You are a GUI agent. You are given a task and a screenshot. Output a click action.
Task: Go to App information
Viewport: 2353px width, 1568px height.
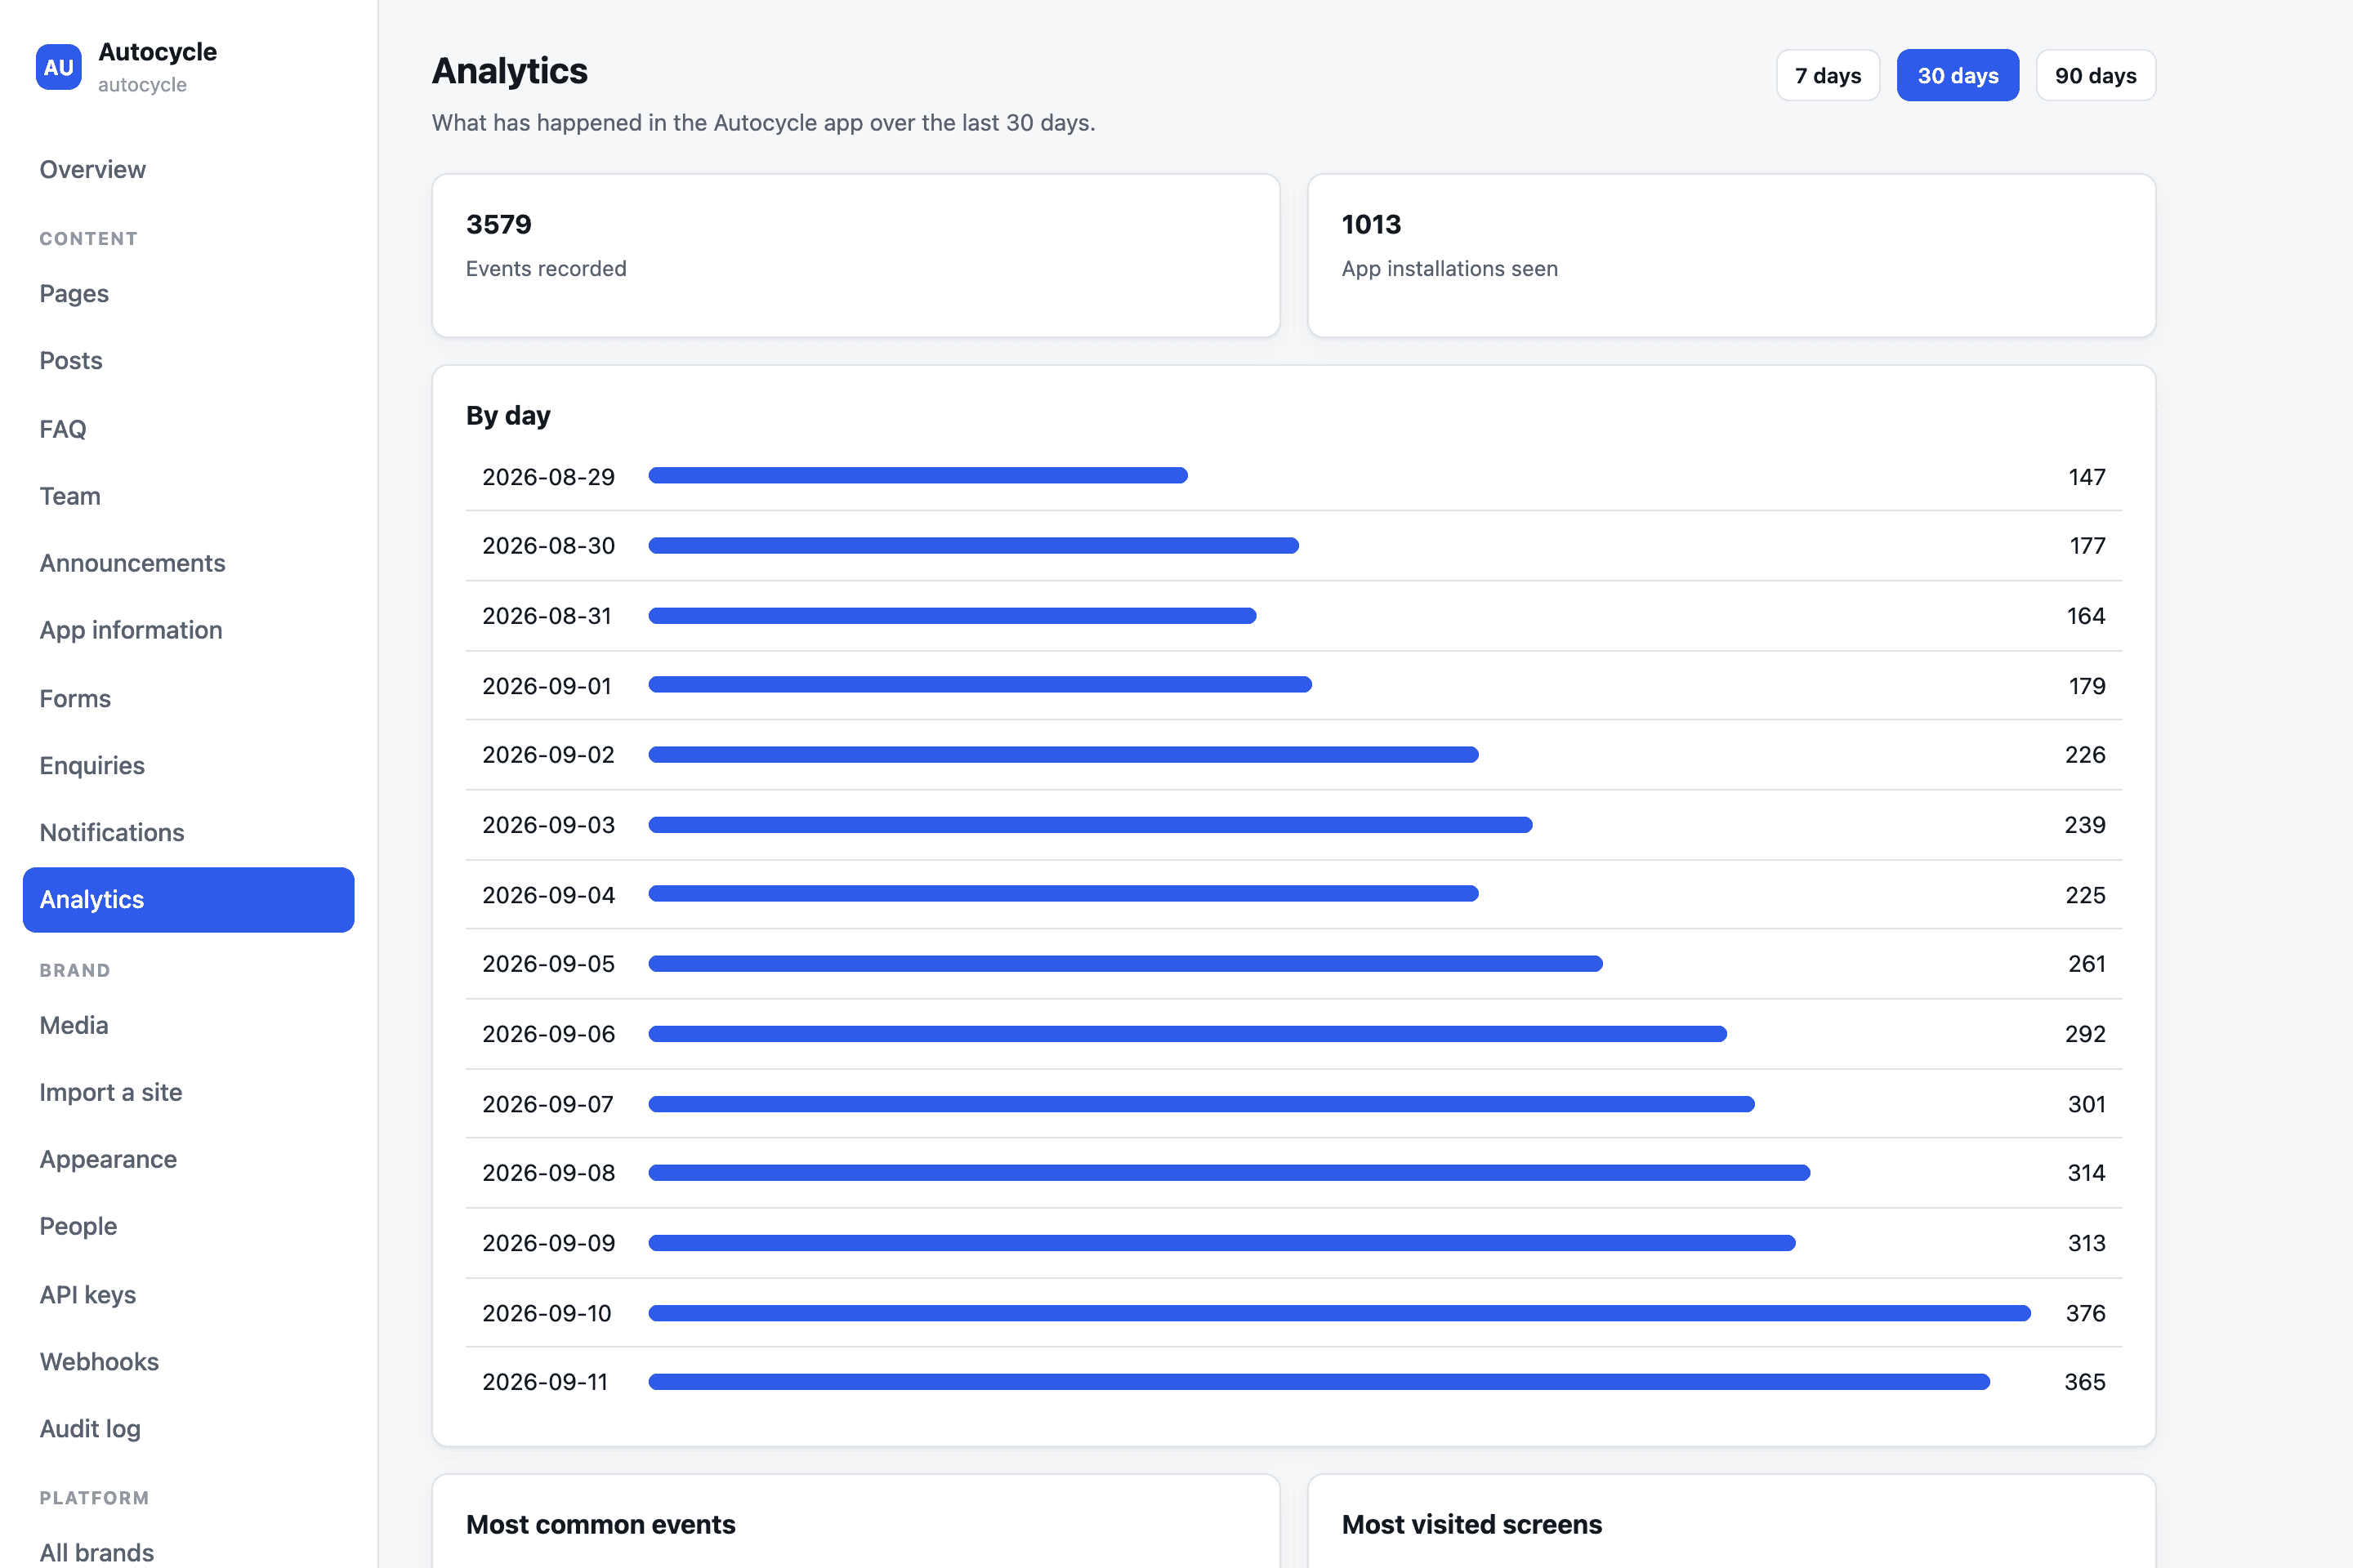coord(189,630)
